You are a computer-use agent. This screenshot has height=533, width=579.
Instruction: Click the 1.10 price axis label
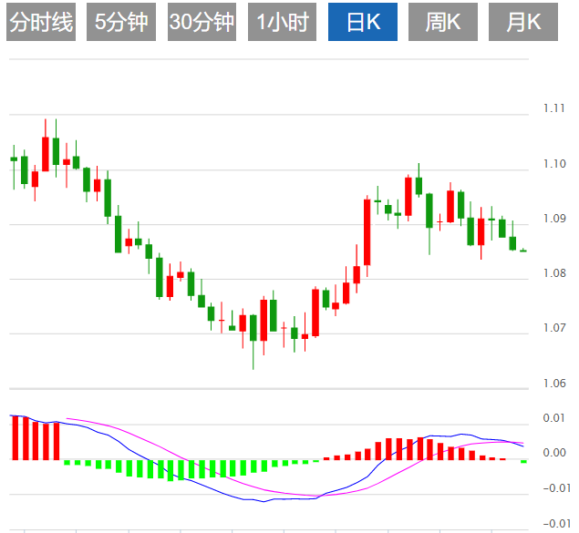[x=553, y=163]
